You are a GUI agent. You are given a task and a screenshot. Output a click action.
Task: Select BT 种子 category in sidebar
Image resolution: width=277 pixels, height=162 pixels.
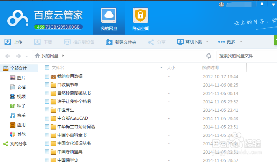18,106
